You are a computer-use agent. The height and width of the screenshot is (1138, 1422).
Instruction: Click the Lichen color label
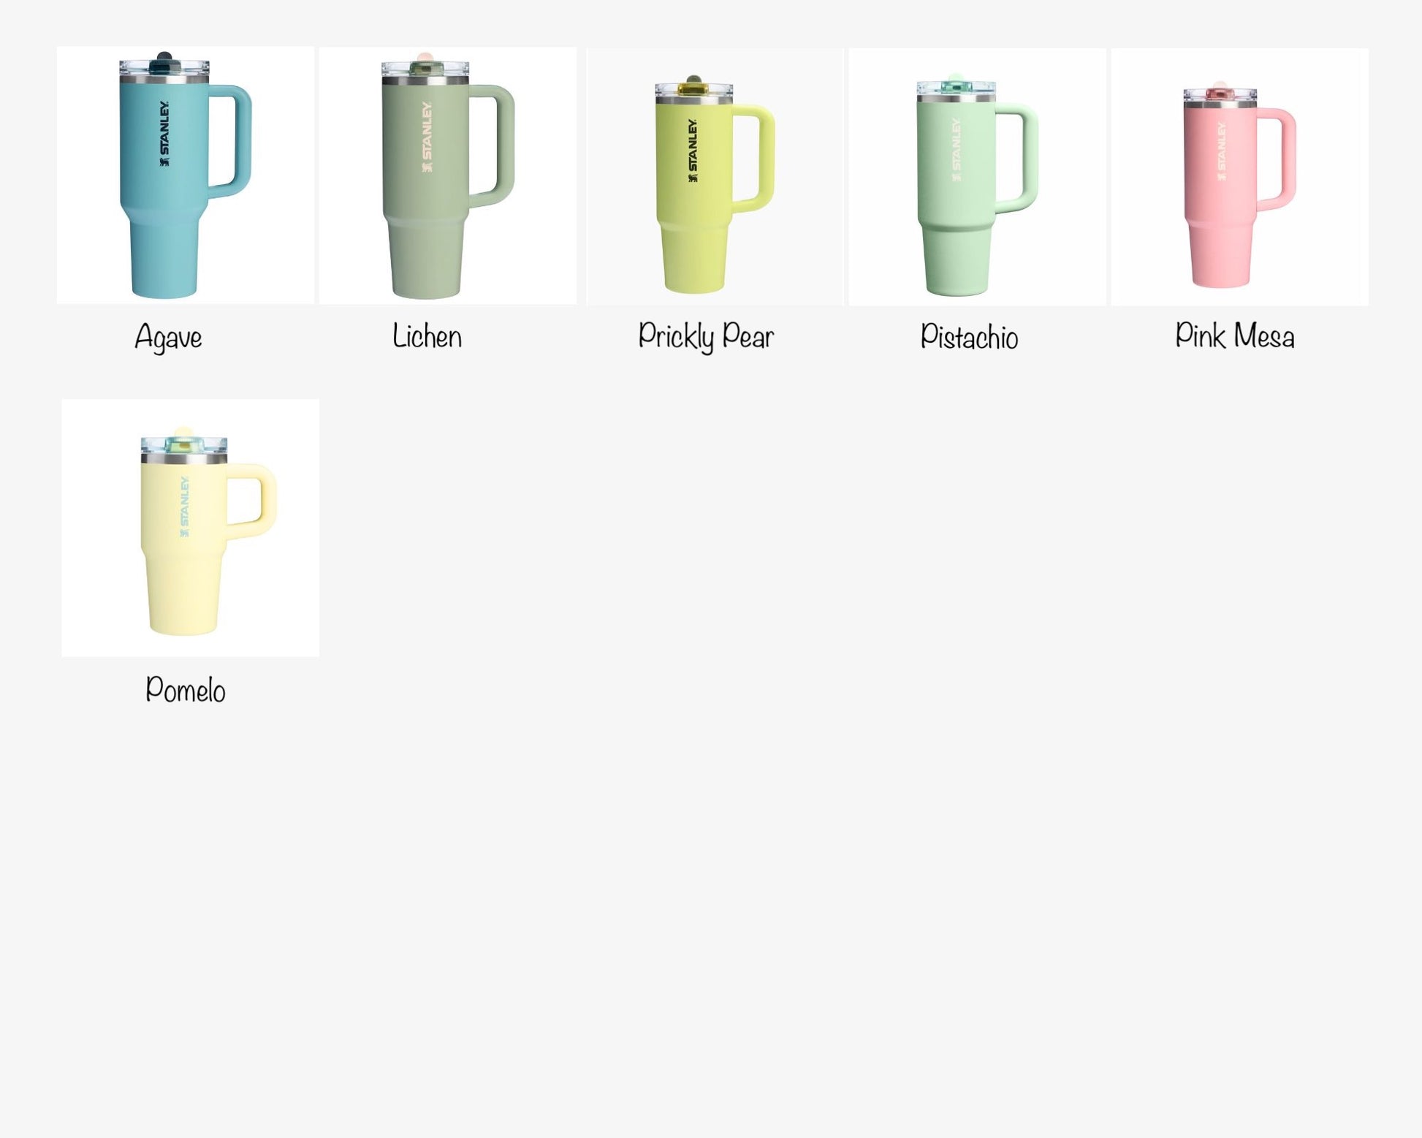[427, 336]
